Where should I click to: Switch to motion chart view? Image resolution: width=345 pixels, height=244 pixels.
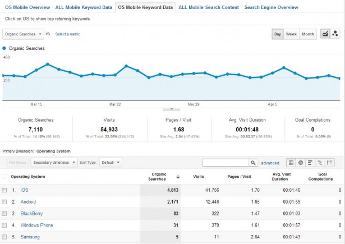[335, 34]
